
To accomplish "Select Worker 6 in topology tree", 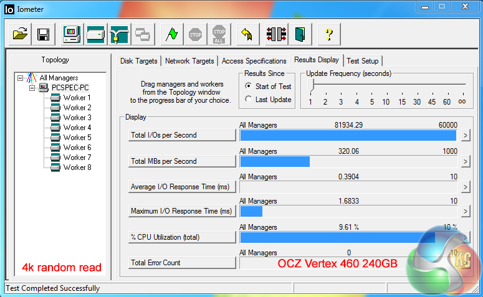I will pyautogui.click(x=77, y=148).
